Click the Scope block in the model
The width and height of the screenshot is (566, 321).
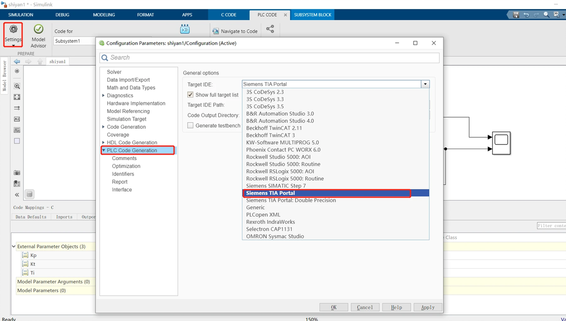point(501,143)
